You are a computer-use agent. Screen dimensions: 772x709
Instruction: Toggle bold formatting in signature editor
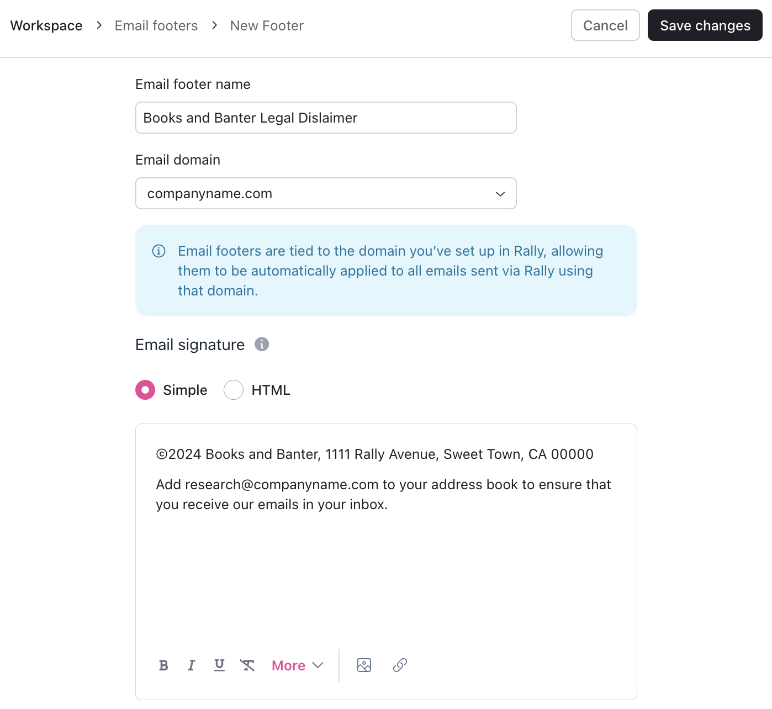point(163,665)
